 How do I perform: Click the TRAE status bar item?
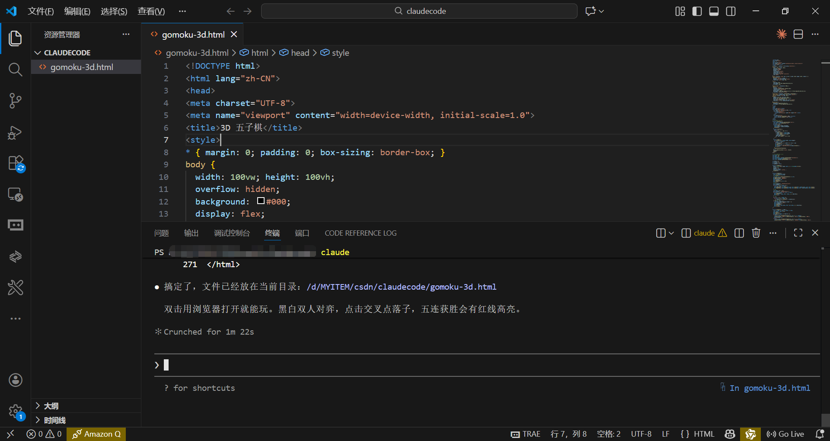coord(526,434)
